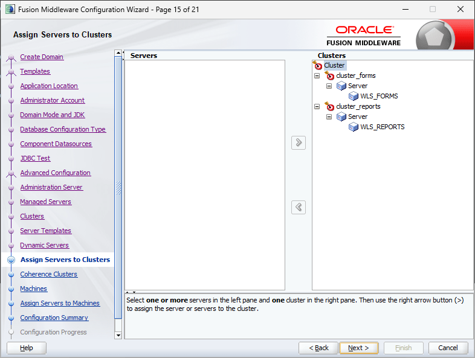Select cluster_forms in the Clusters tree
This screenshot has height=358, width=475.
coord(355,75)
